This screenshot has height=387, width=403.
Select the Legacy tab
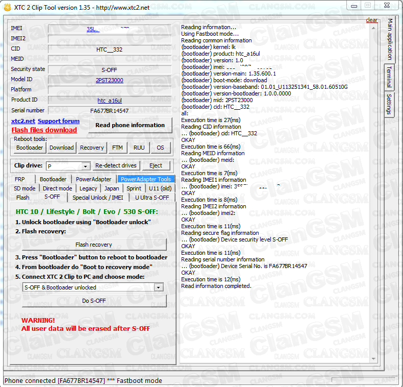pos(88,188)
